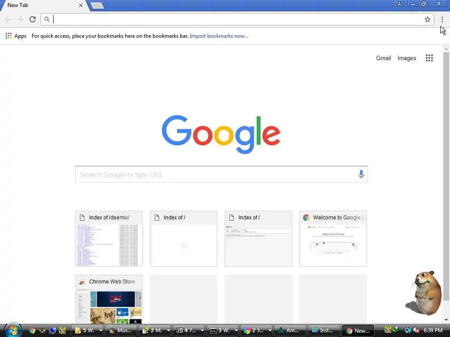This screenshot has height=337, width=450.
Task: Open the Chrome three-dot menu
Action: click(442, 19)
